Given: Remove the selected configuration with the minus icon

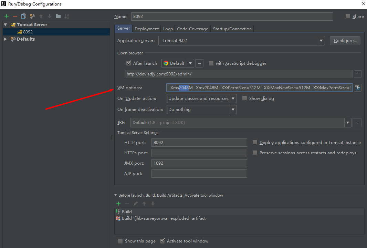Looking at the screenshot, I should tap(15, 16).
